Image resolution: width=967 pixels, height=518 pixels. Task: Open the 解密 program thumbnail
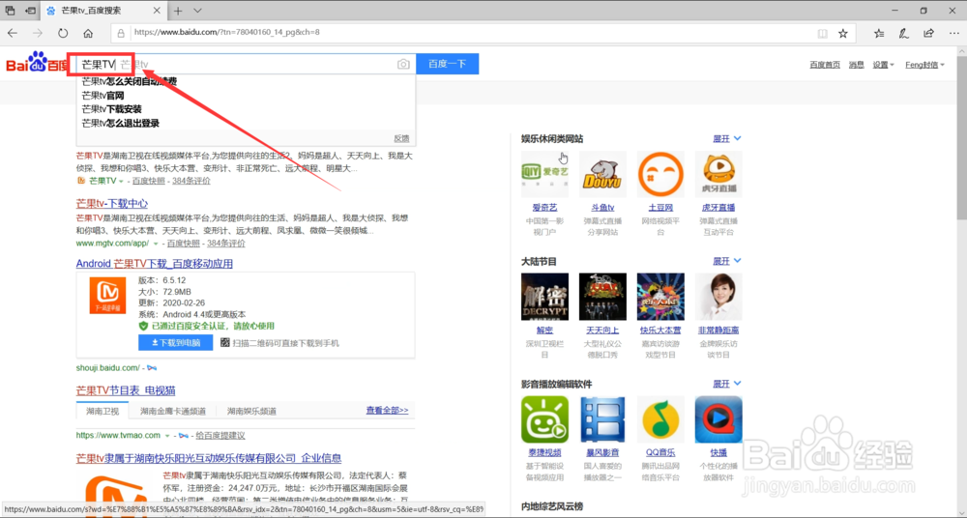544,297
